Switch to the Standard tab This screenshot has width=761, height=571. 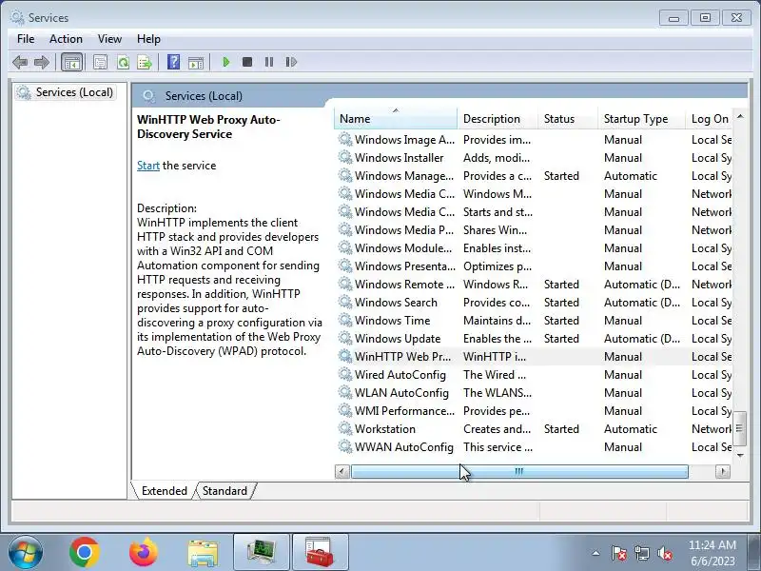click(x=224, y=491)
